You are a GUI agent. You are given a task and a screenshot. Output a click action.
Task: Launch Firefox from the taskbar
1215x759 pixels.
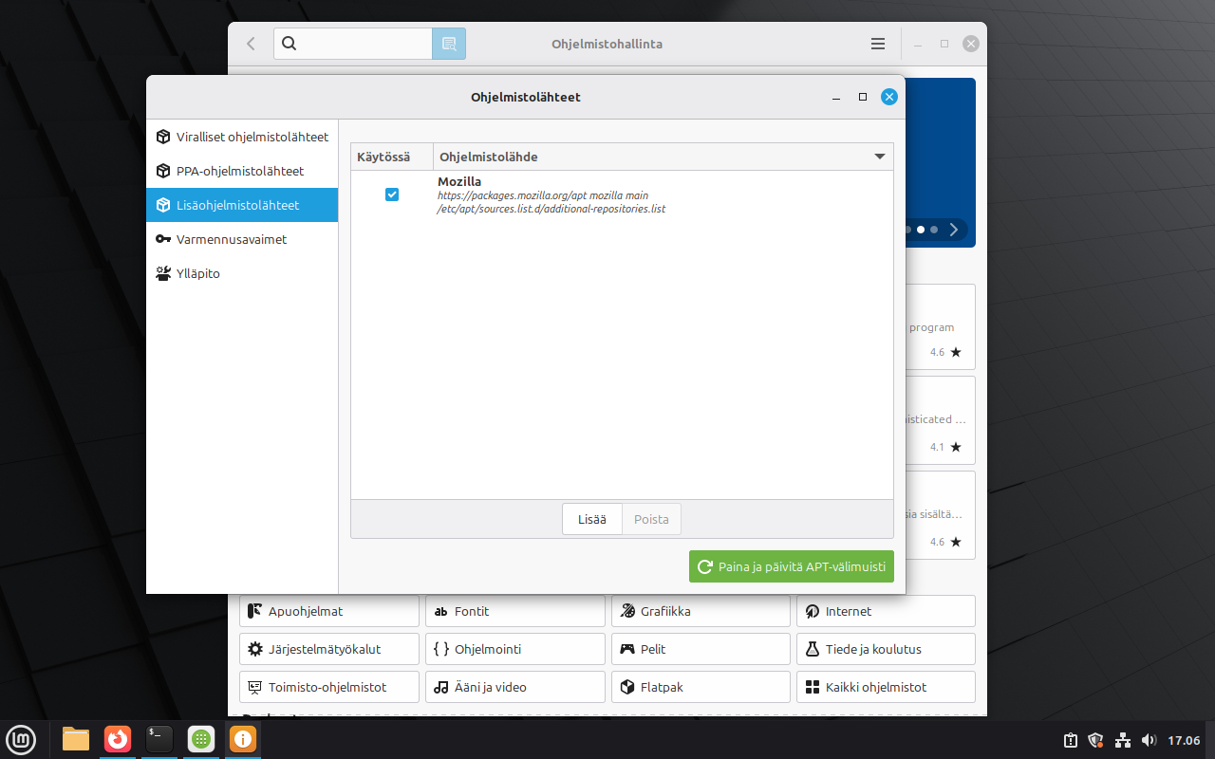pos(118,738)
